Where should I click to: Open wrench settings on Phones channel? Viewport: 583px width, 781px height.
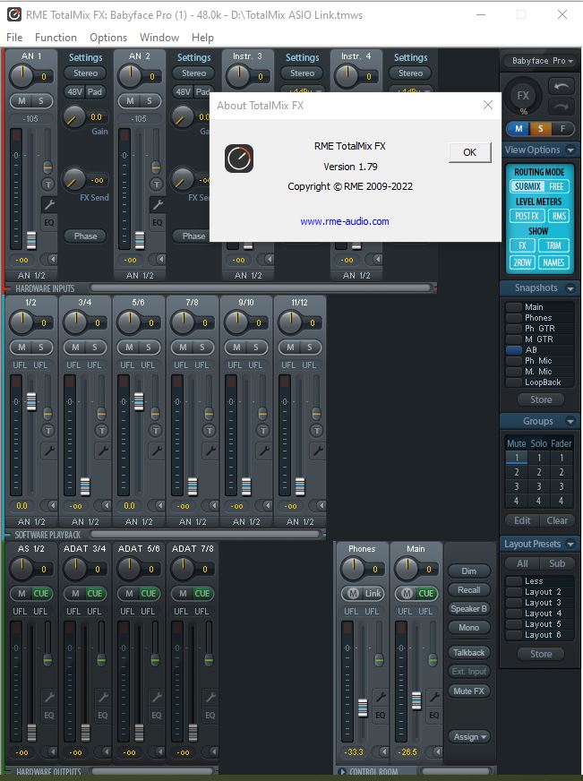[381, 697]
